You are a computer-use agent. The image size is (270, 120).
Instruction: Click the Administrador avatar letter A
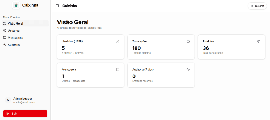tap(8, 100)
